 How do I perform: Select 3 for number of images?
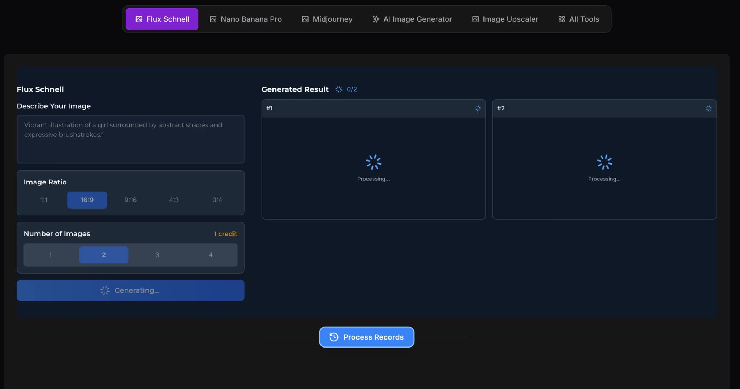pos(157,255)
